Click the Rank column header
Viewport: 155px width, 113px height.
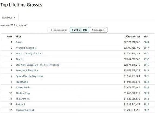(9, 36)
